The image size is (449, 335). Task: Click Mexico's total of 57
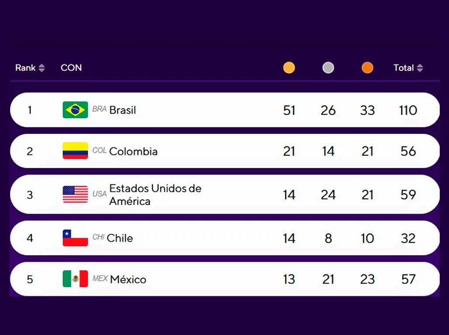click(x=408, y=279)
